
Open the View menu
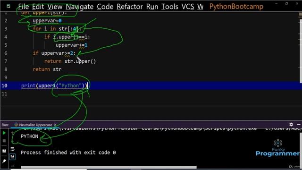coord(55,7)
